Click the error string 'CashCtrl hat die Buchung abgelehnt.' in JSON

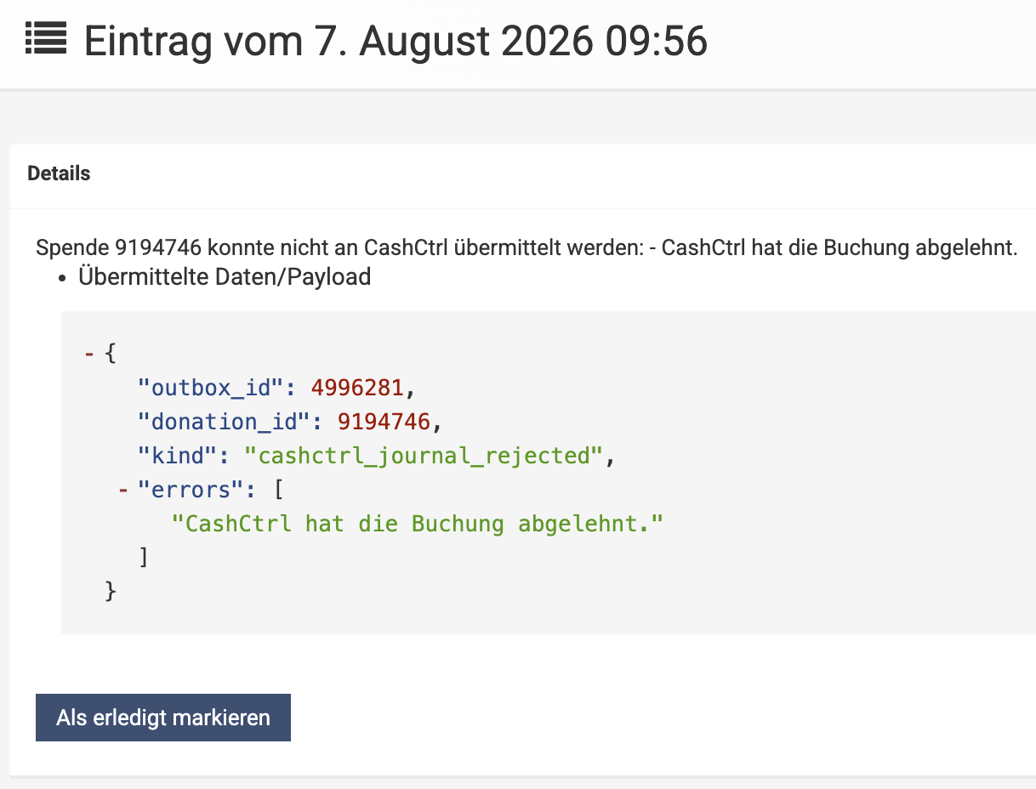coord(417,524)
